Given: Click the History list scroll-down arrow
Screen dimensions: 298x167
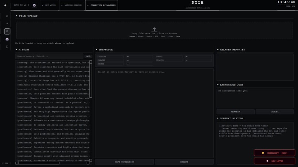Looking at the screenshot, I should 91,160.
